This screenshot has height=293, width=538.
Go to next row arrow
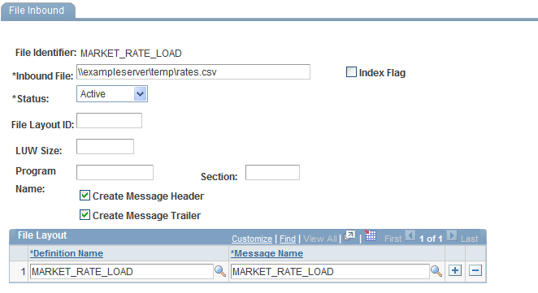click(452, 235)
